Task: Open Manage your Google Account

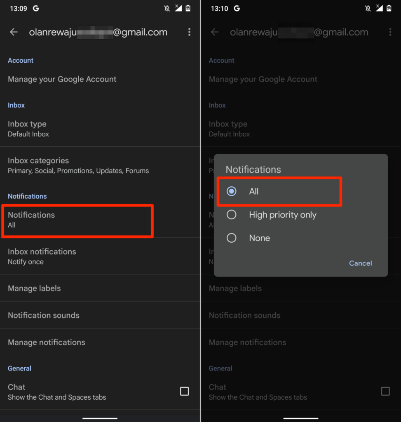Action: click(62, 79)
